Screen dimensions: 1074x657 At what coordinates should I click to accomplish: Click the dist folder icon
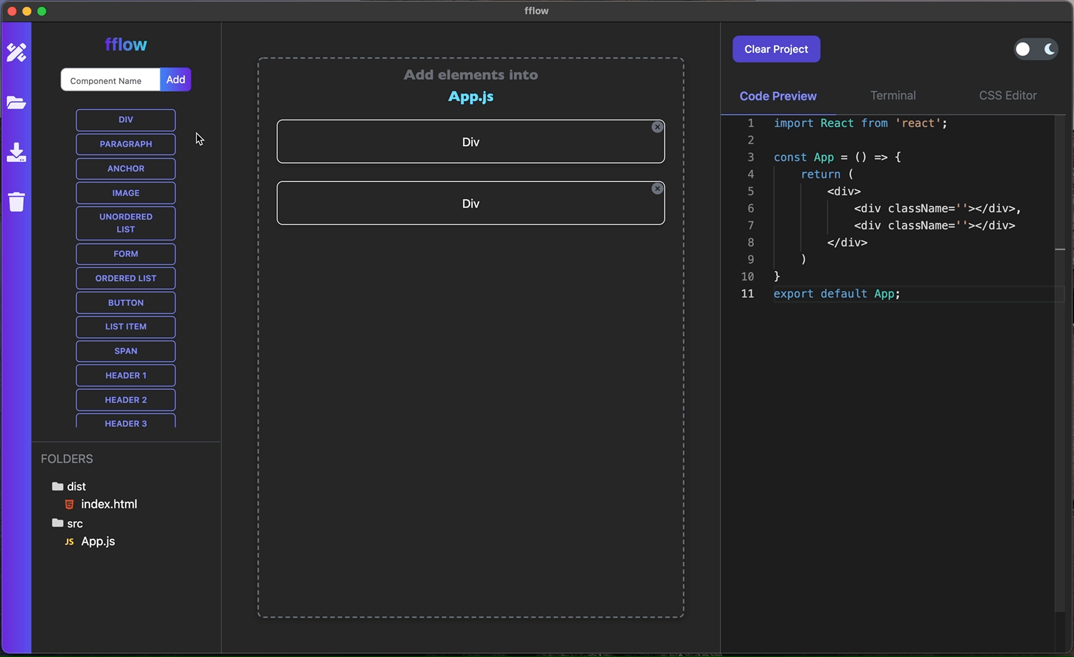click(58, 486)
